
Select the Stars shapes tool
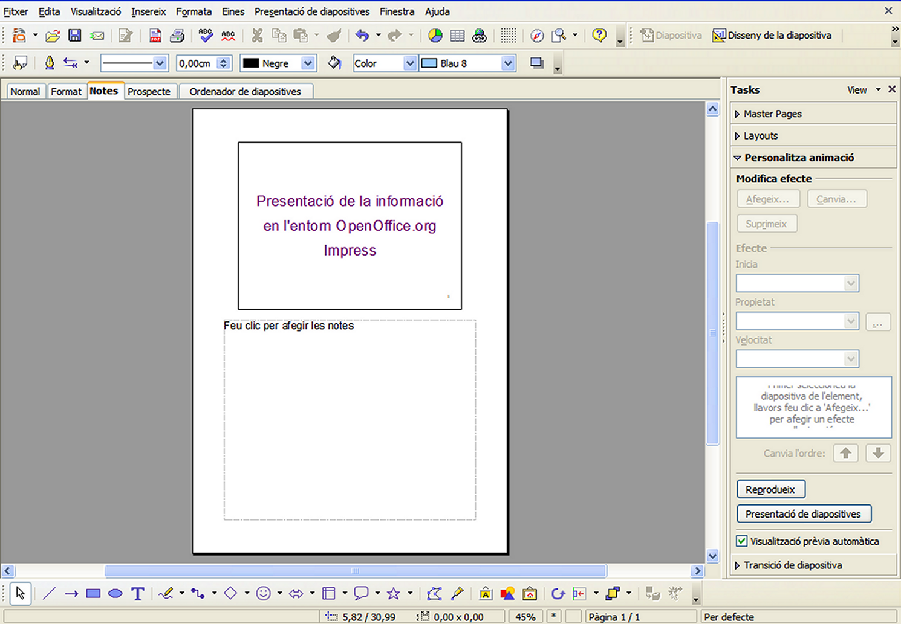[x=394, y=594]
